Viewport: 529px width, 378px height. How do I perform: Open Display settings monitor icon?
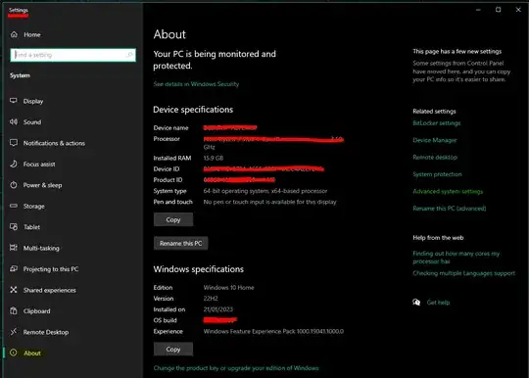tap(14, 101)
